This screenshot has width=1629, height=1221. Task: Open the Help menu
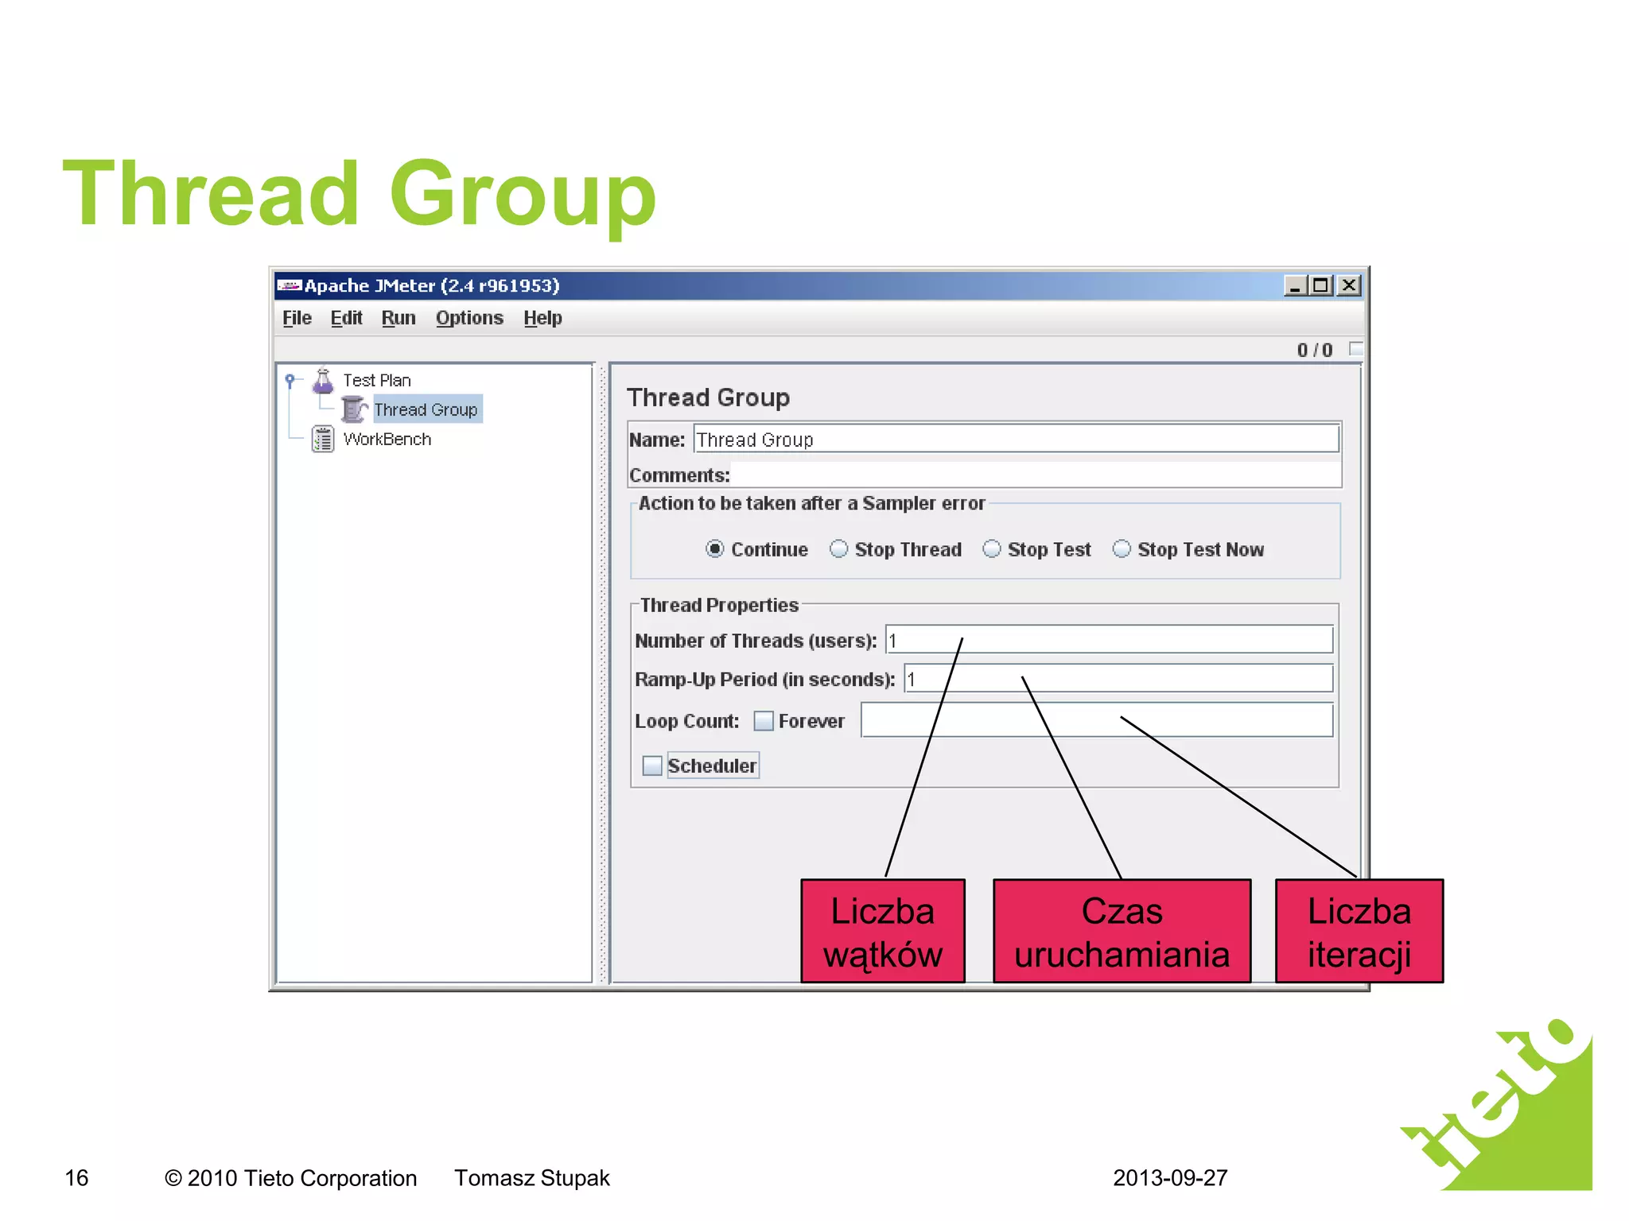(x=542, y=318)
